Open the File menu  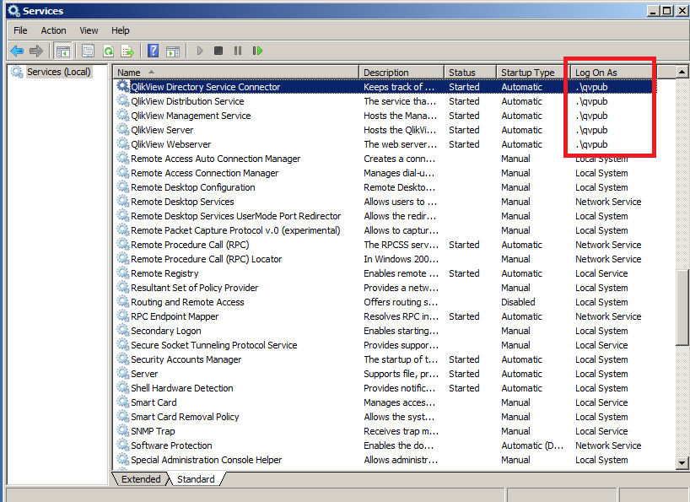point(20,30)
